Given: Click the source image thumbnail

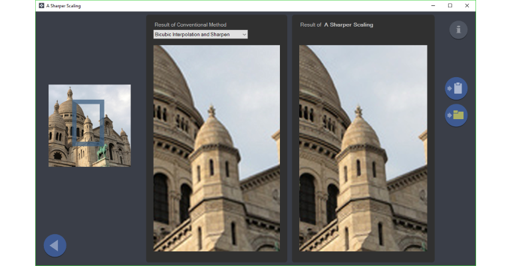Looking at the screenshot, I should (90, 126).
